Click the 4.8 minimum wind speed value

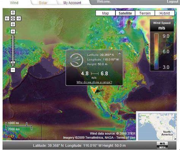click(85, 73)
